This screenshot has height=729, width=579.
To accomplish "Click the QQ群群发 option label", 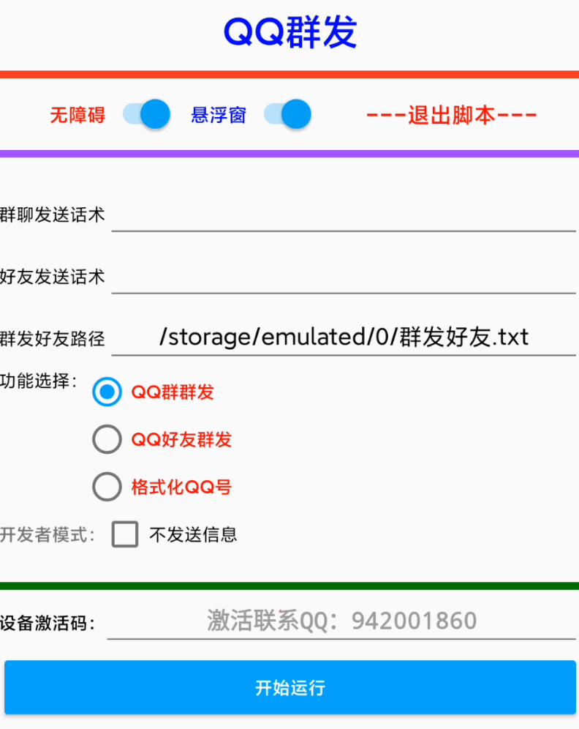I will pos(173,392).
